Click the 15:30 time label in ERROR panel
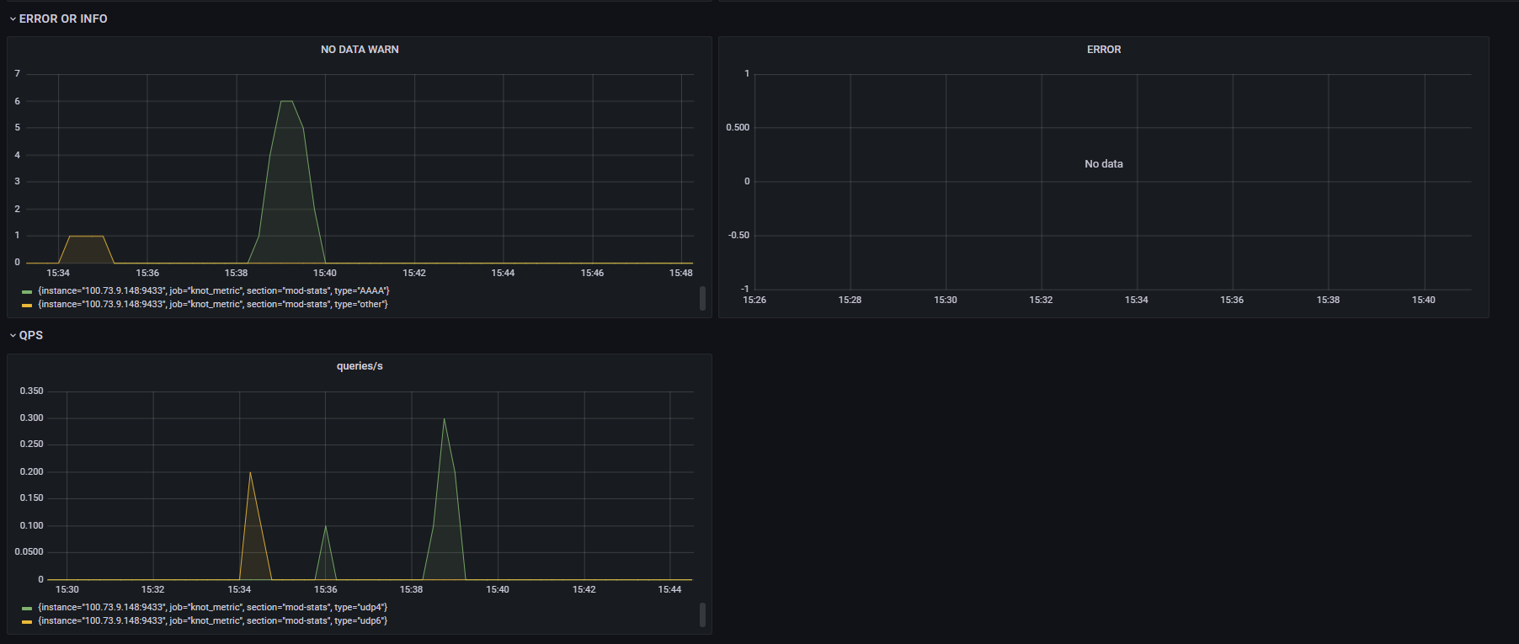This screenshot has width=1519, height=644. click(946, 300)
